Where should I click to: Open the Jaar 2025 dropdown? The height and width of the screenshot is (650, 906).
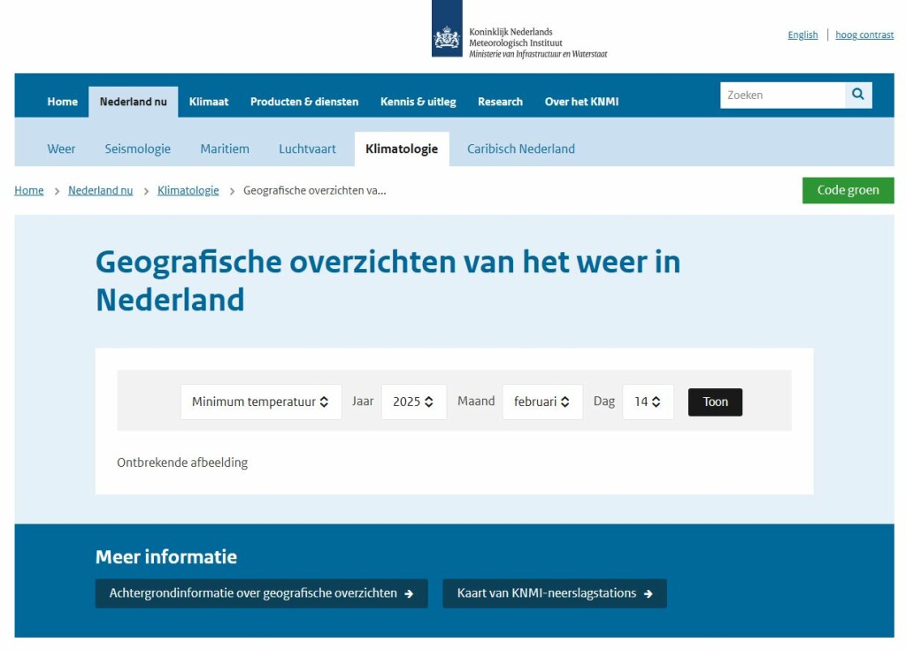[x=414, y=401]
